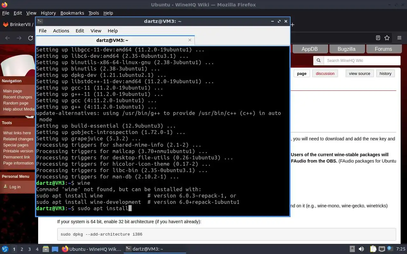The height and width of the screenshot is (254, 407).
Task: Click the view source tab
Action: coord(360,74)
